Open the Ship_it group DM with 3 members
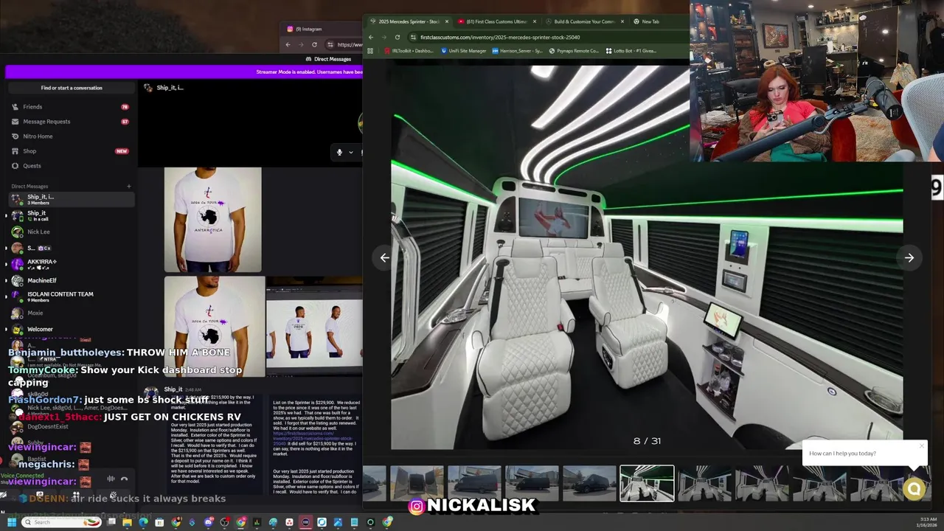This screenshot has width=944, height=531. tap(70, 199)
